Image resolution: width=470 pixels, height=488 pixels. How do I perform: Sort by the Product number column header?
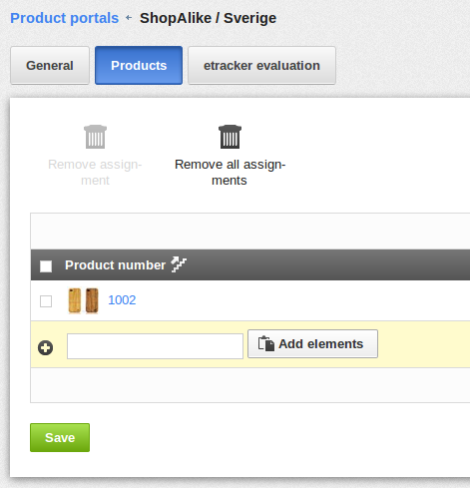[115, 265]
